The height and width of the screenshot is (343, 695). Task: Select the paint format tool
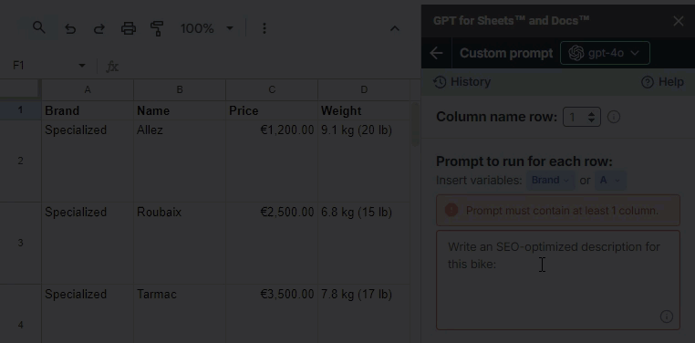(x=157, y=29)
